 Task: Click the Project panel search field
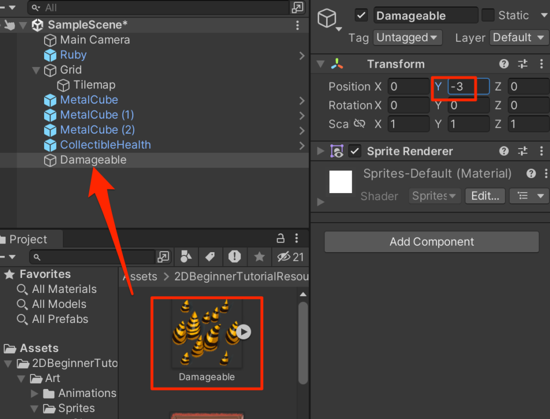pyautogui.click(x=93, y=257)
